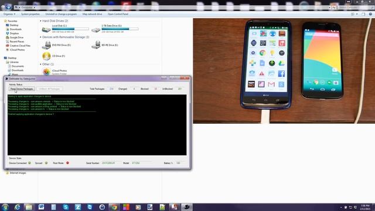Open TeamViewer icon in taskbar

(x=90, y=207)
